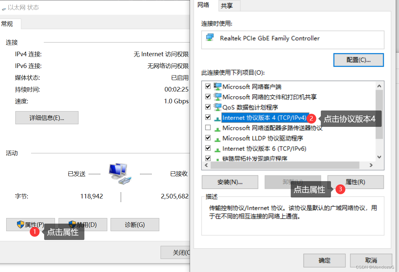Click the 详细信息(E)... button
Image resolution: width=399 pixels, height=272 pixels.
click(47, 118)
